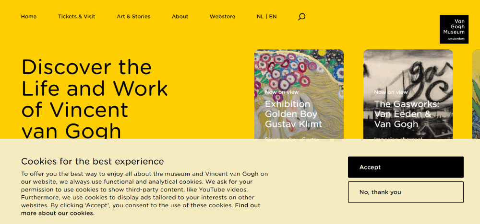Switch the language to EN
This screenshot has height=224, width=480.
pyautogui.click(x=273, y=17)
